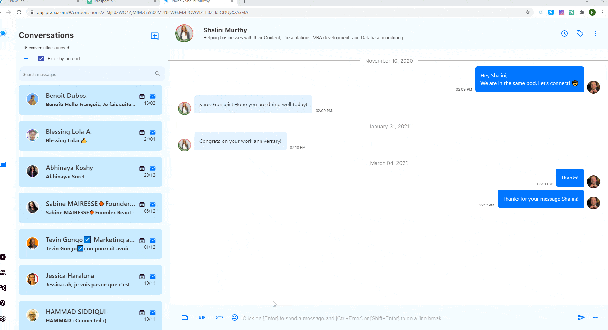Viewport: 608px width, 330px height.
Task: Bookmark this page with star icon
Action: click(528, 12)
